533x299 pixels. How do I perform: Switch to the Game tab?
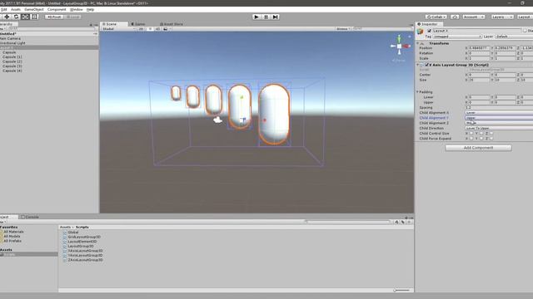coord(138,24)
